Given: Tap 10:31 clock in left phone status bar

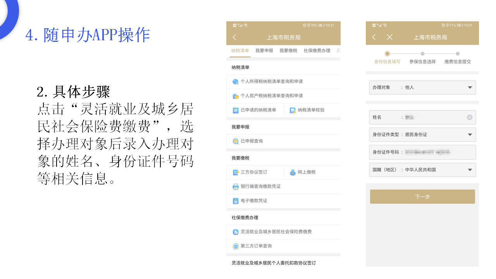Looking at the screenshot, I should coord(330,25).
